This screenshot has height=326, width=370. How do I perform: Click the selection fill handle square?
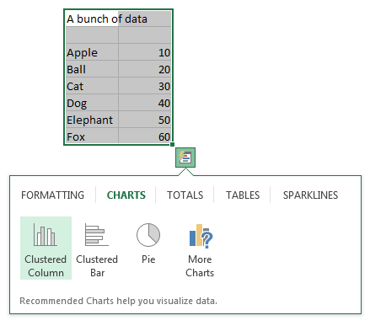[173, 144]
